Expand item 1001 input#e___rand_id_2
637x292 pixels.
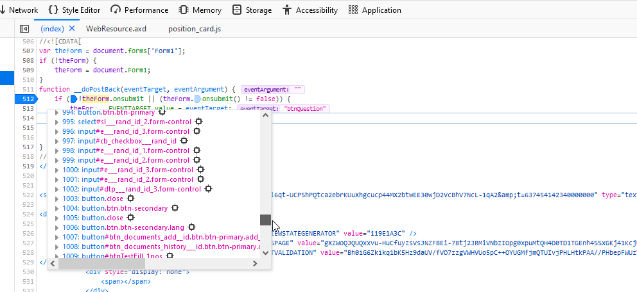[57, 179]
